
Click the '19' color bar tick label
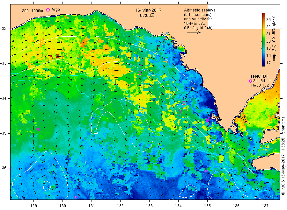coord(268,48)
